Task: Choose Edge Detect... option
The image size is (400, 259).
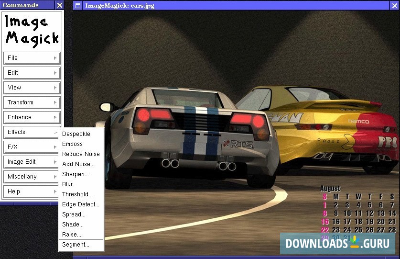Action: (81, 204)
